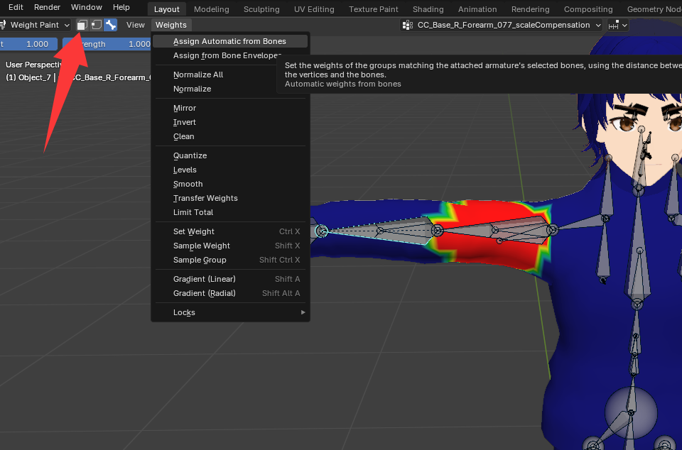Screen dimensions: 682x450
Task: Choose Set Weight
Action: coord(230,231)
